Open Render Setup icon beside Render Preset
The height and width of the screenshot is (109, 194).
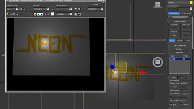coord(75,9)
